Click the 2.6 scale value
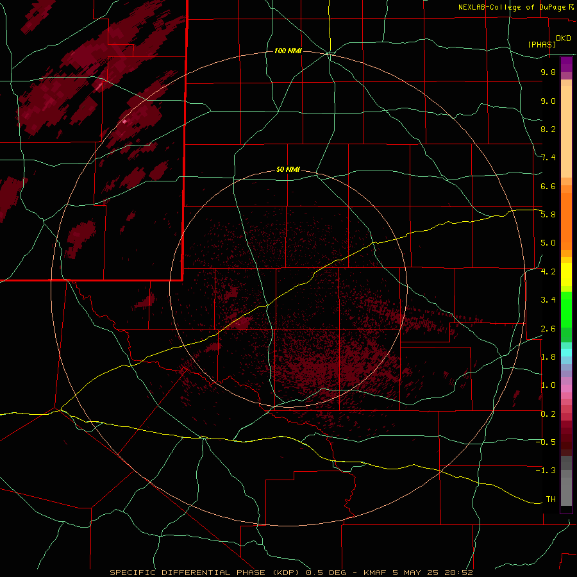The width and height of the screenshot is (577, 577). tap(548, 329)
